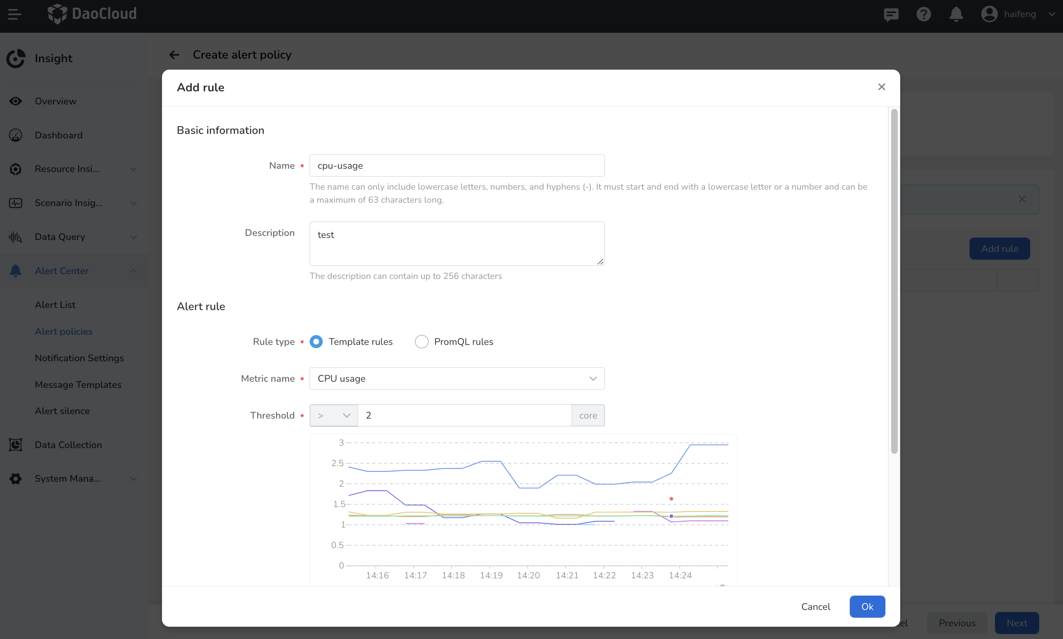Screen dimensions: 1063x639
Task: Expand the Data Query menu
Action: pos(134,237)
